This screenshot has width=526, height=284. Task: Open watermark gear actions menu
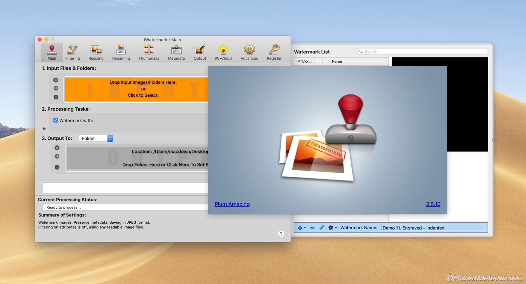pyautogui.click(x=332, y=228)
